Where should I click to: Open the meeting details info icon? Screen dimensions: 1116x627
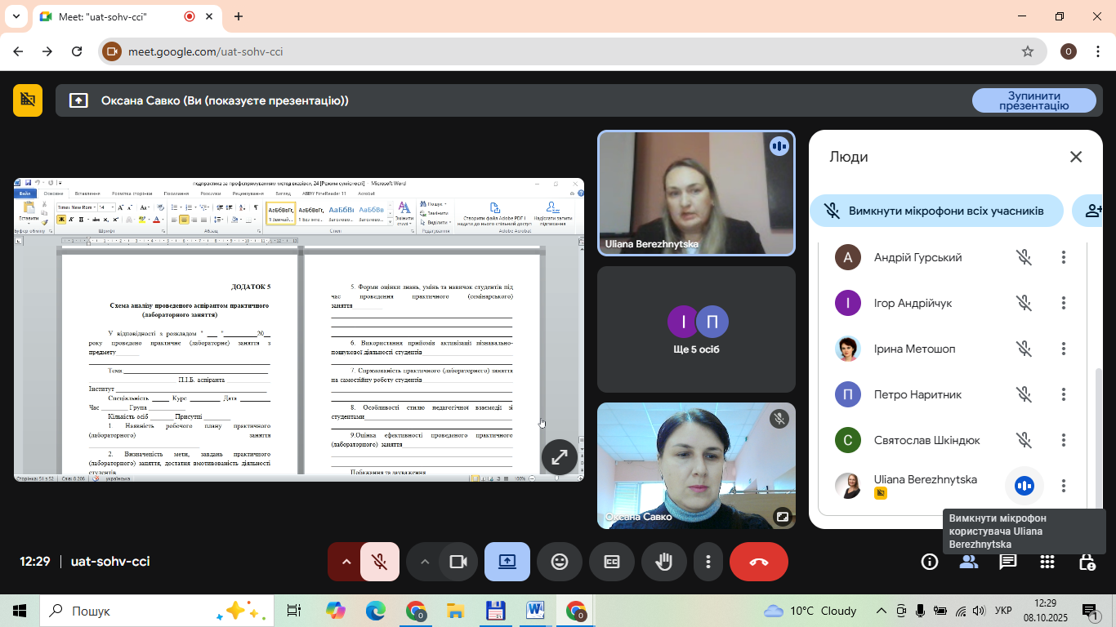(929, 562)
